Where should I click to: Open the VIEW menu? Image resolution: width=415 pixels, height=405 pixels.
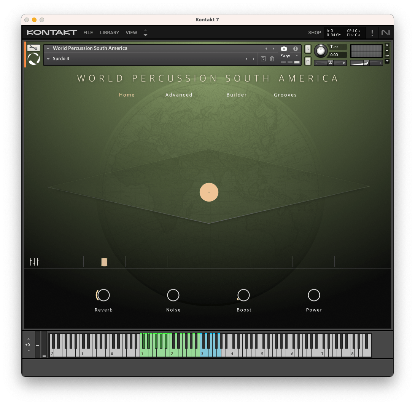point(131,33)
